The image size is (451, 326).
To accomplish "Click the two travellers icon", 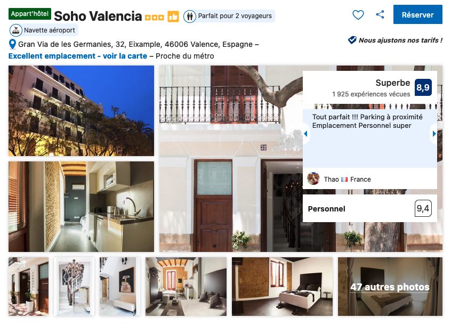I will 190,16.
